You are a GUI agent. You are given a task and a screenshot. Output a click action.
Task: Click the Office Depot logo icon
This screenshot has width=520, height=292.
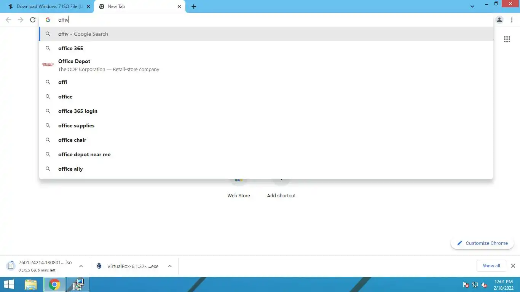tap(48, 65)
